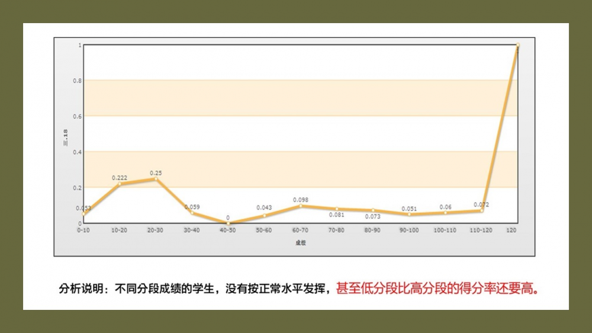
Task: Select the 0.043 data point at 50-60
Action: [264, 216]
